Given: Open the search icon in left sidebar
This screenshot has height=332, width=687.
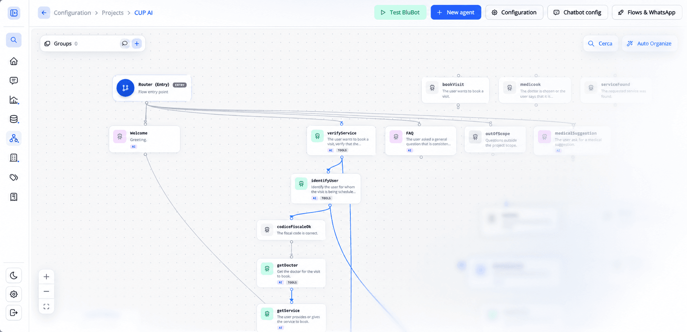Looking at the screenshot, I should click(14, 40).
